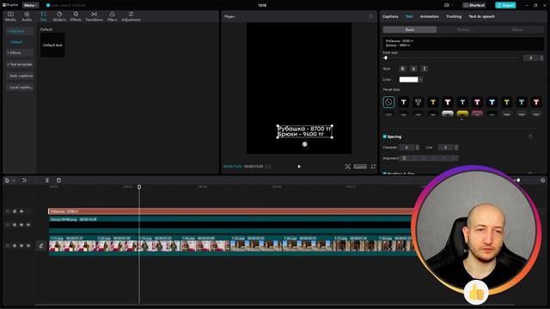Select the Text tool in top toolbar

tap(43, 16)
